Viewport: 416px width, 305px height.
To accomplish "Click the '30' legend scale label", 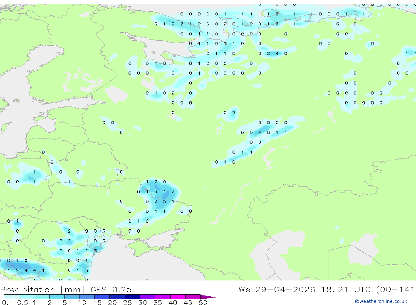I will [x=142, y=303].
